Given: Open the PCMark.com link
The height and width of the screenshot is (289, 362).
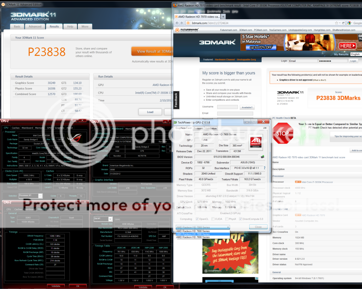Looking at the screenshot, I should (x=261, y=30).
